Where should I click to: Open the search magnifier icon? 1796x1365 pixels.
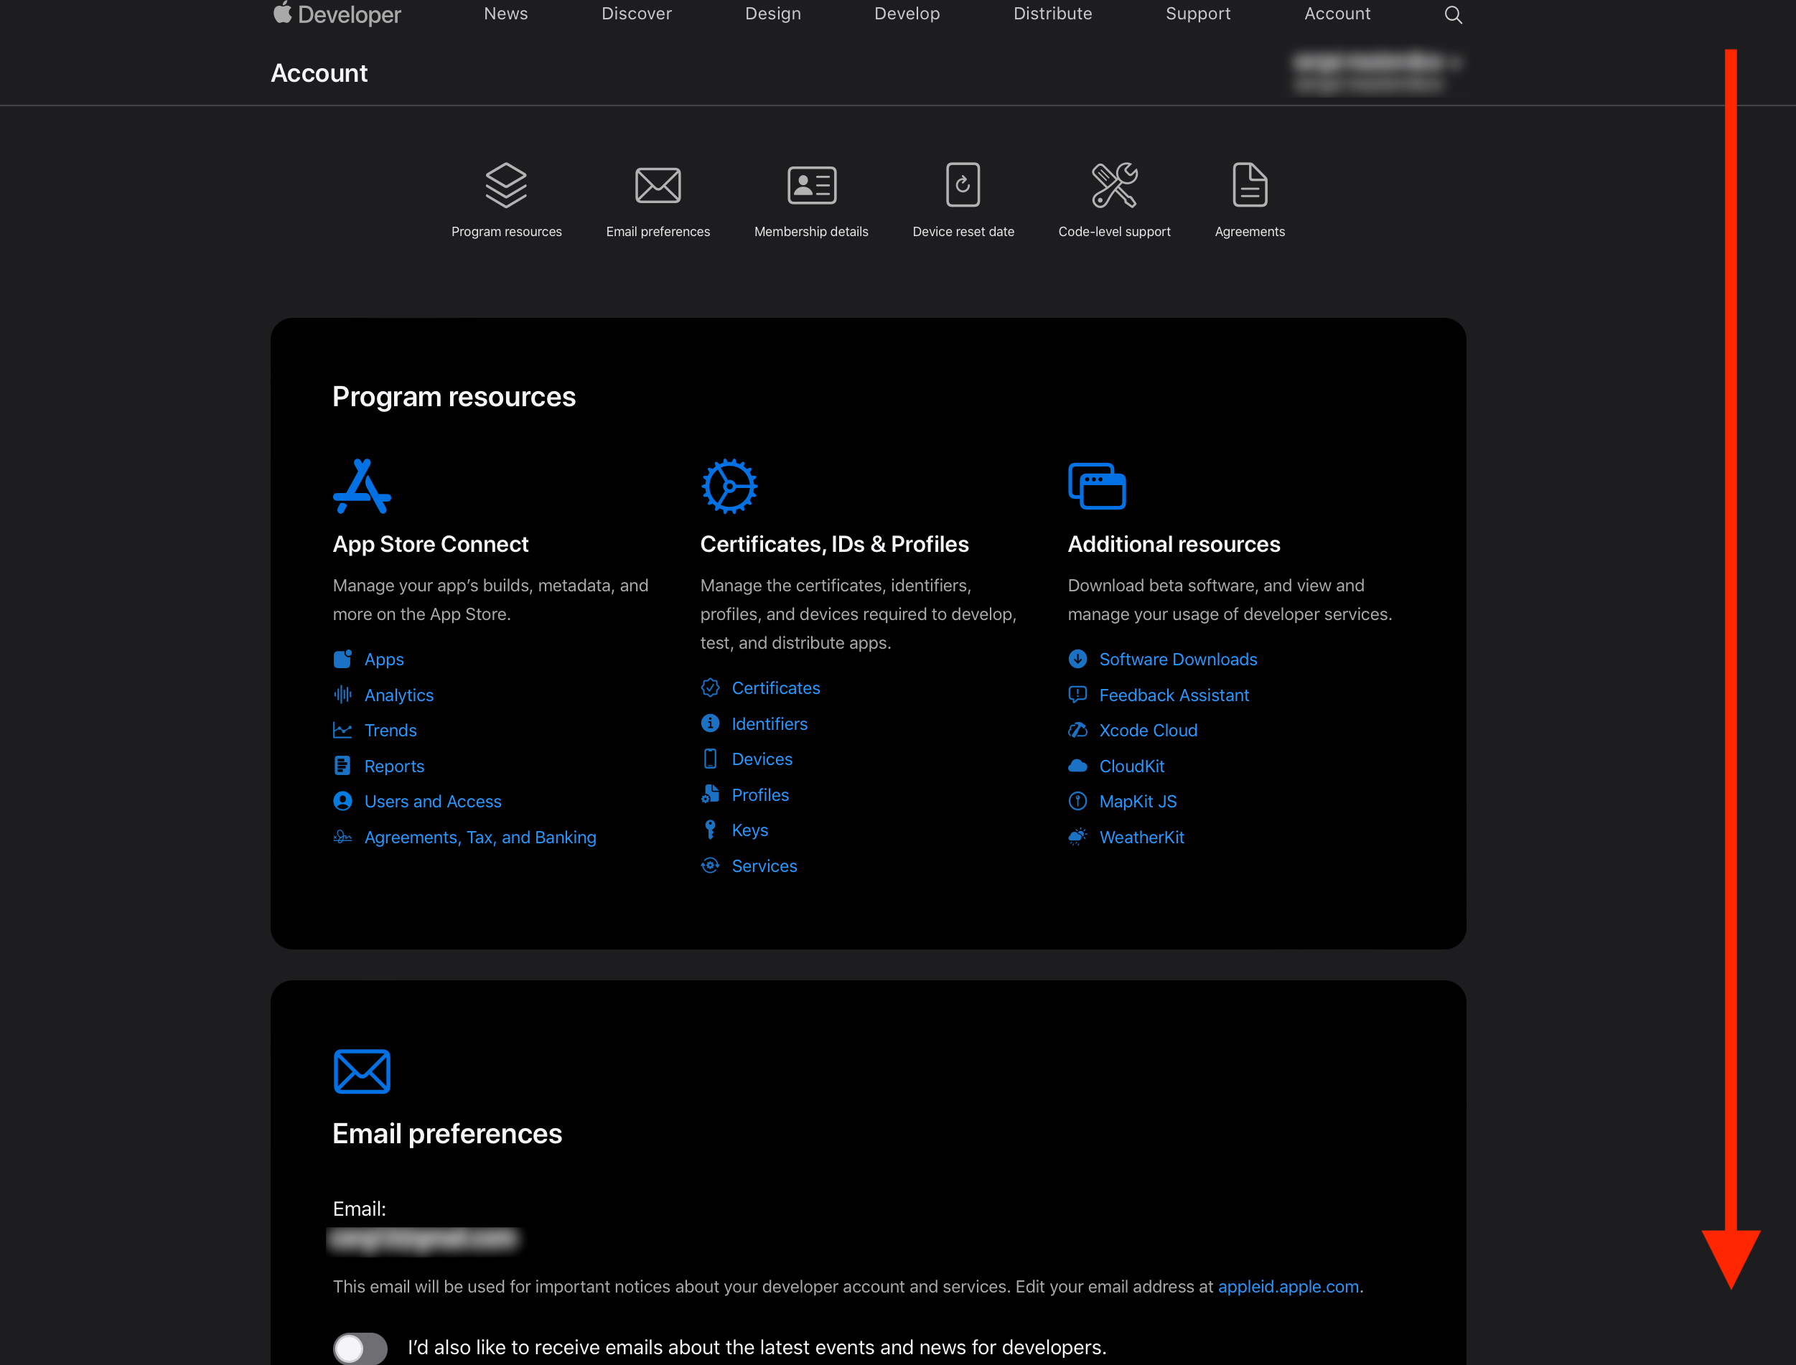1453,14
